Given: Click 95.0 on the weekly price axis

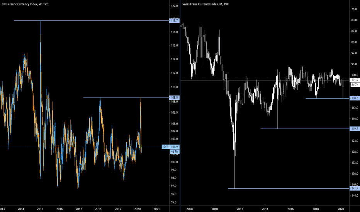Looking at the screenshot, I should [x=174, y=202].
